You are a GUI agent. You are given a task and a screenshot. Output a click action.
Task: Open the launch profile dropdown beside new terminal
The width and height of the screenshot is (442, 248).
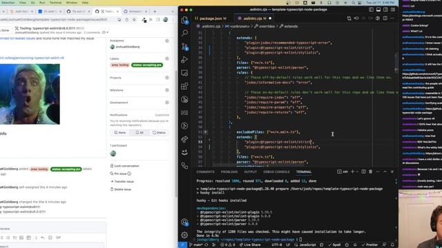357,172
